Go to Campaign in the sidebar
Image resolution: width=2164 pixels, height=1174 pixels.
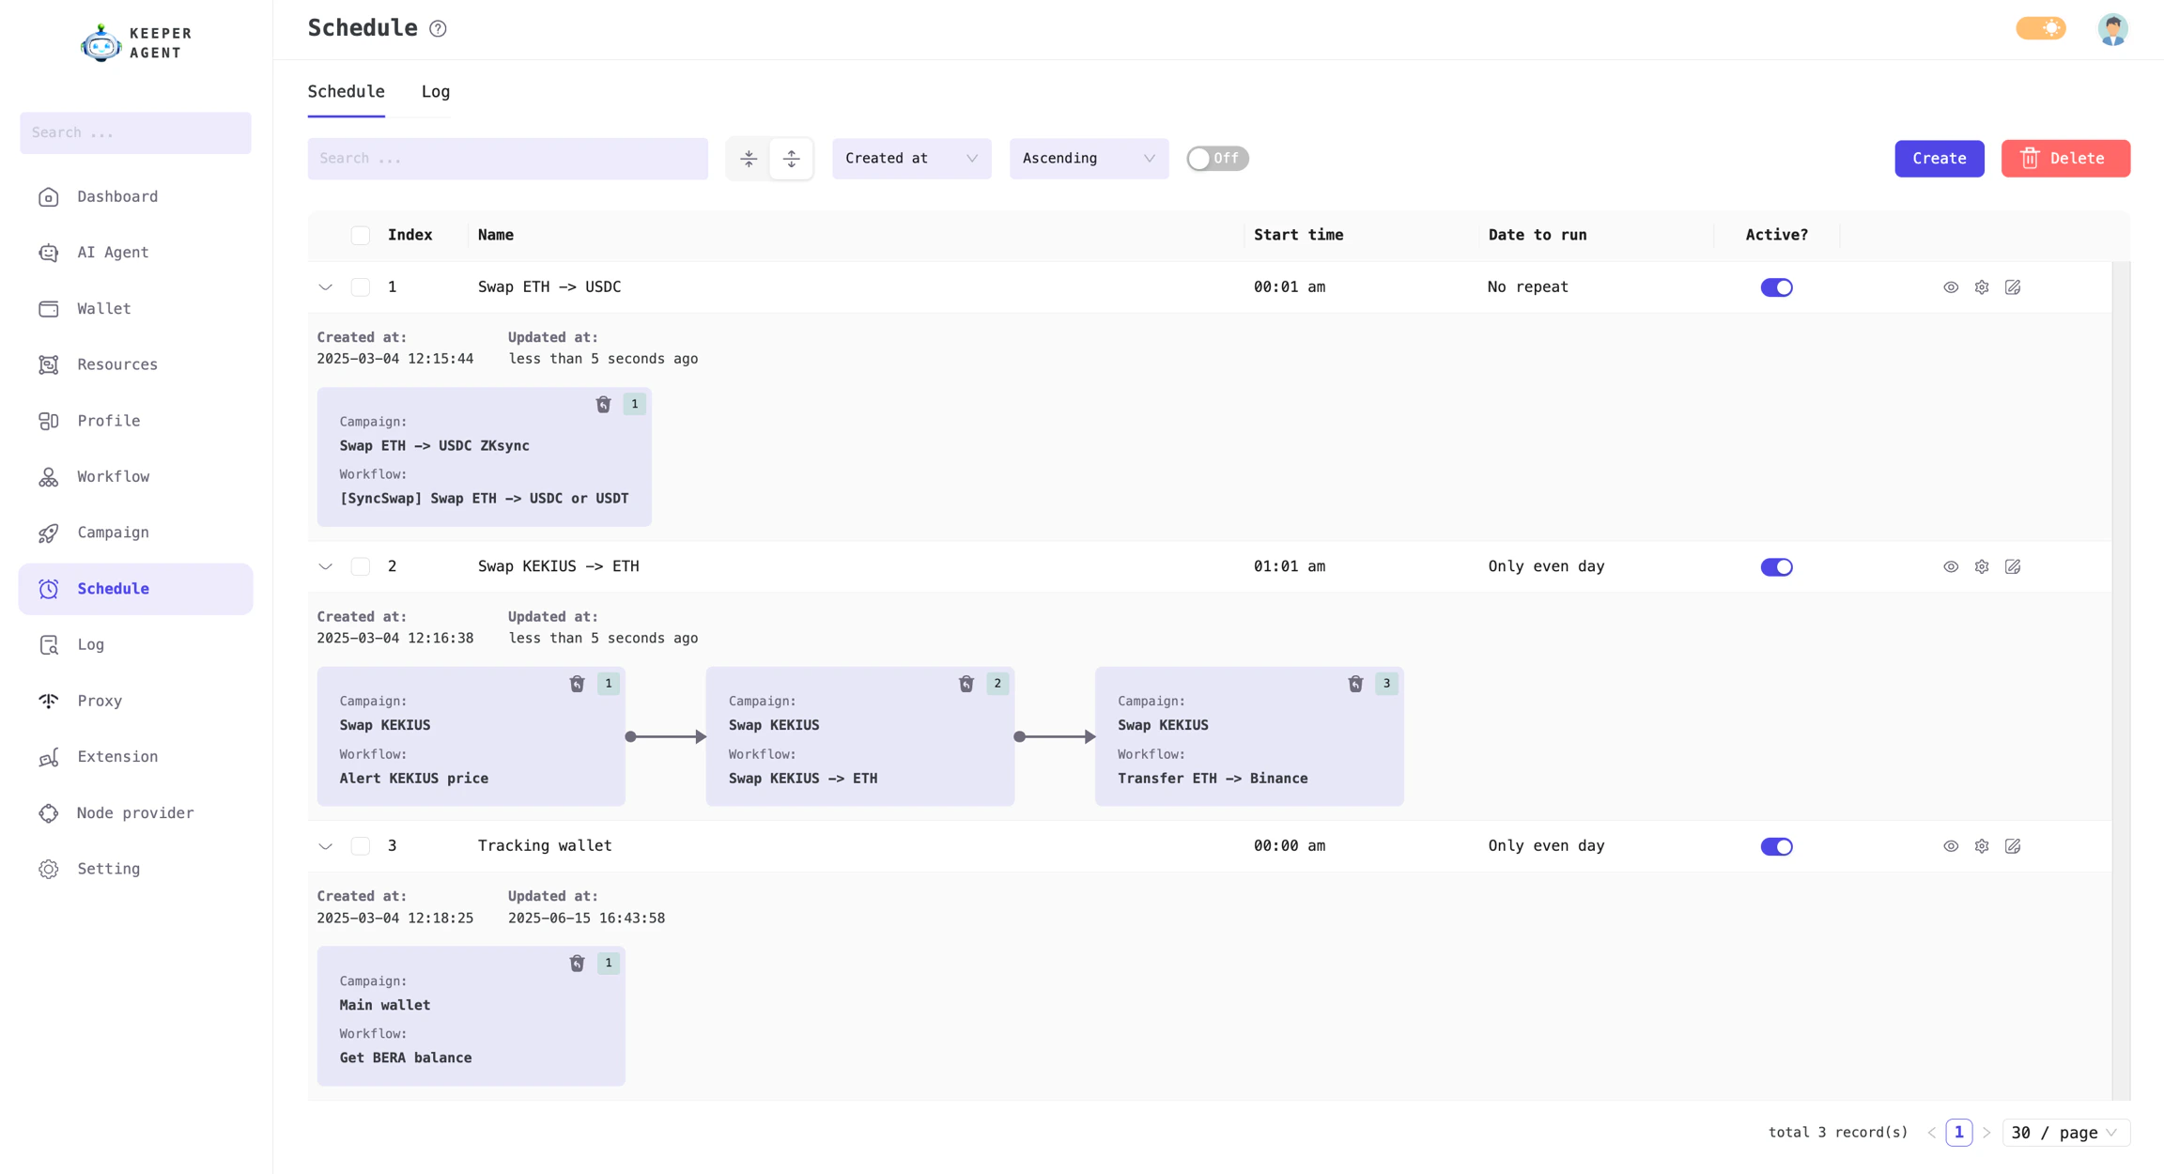[x=113, y=533]
